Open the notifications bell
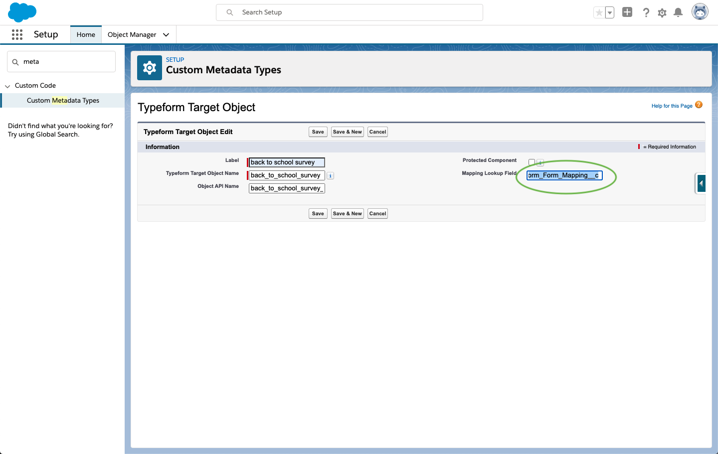The image size is (718, 454). (x=678, y=12)
